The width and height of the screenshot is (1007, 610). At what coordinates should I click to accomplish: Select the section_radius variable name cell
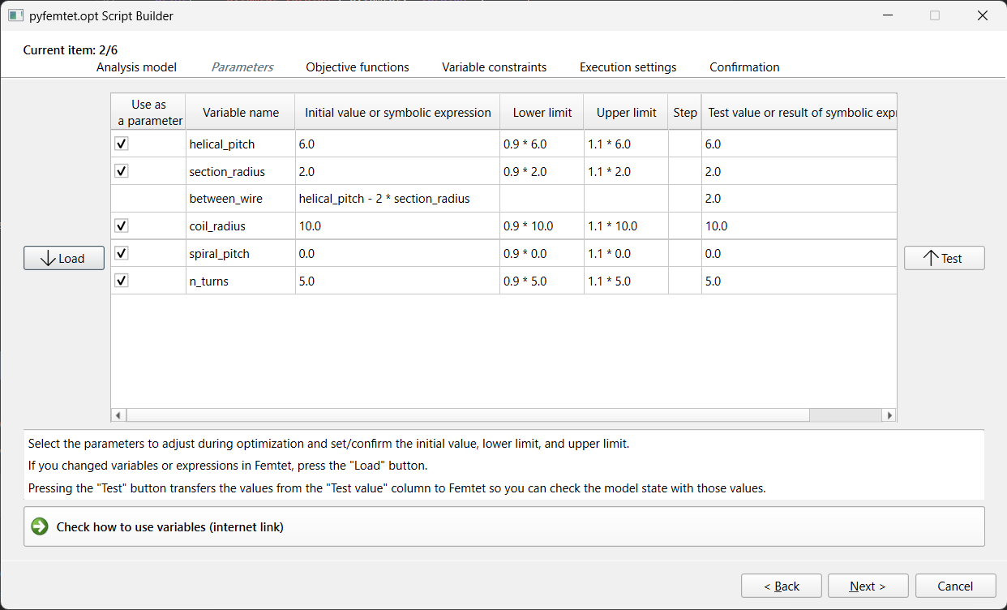click(x=241, y=171)
